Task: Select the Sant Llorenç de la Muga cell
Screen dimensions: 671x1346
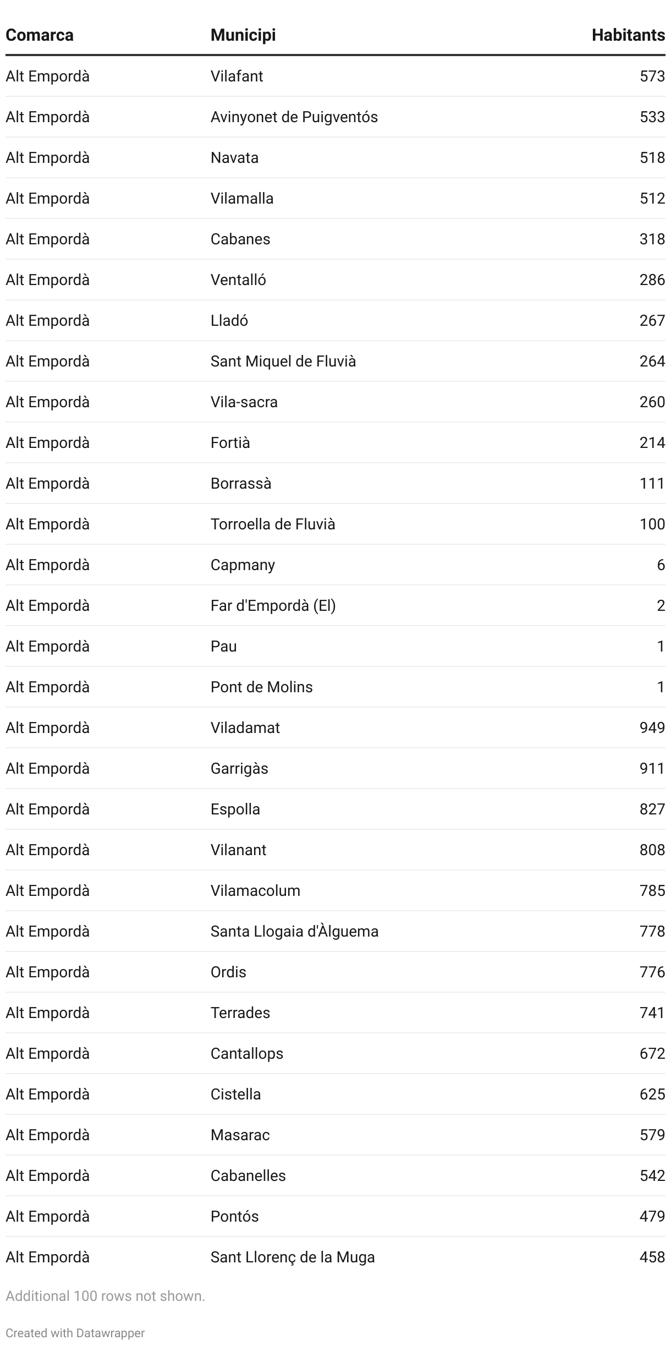Action: [292, 1257]
